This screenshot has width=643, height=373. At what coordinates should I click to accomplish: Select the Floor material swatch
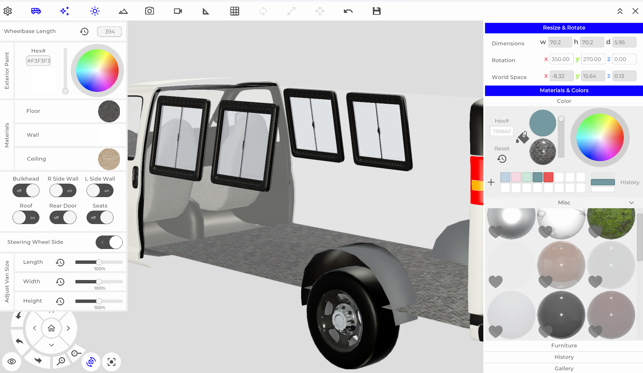109,111
